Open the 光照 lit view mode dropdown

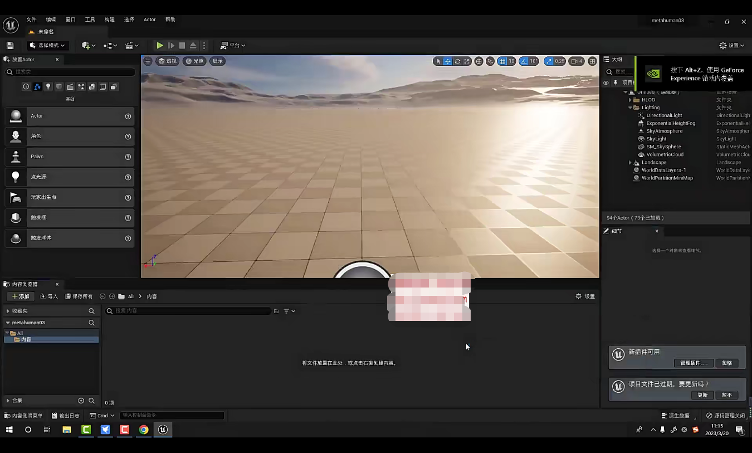coord(195,61)
